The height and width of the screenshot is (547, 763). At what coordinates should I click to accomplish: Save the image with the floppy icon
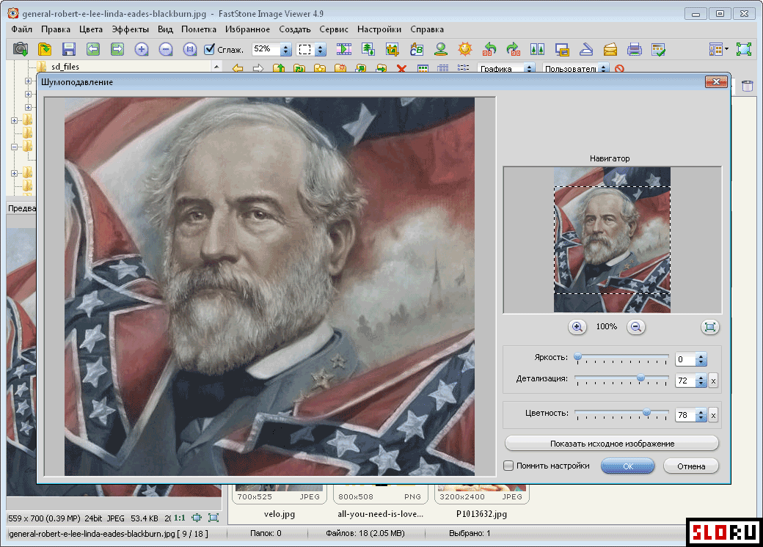[x=69, y=49]
